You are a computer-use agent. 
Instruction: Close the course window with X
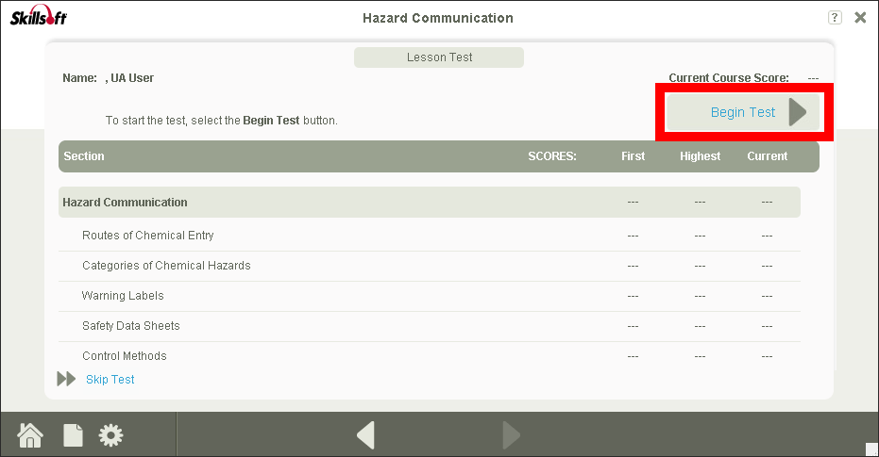coord(860,17)
